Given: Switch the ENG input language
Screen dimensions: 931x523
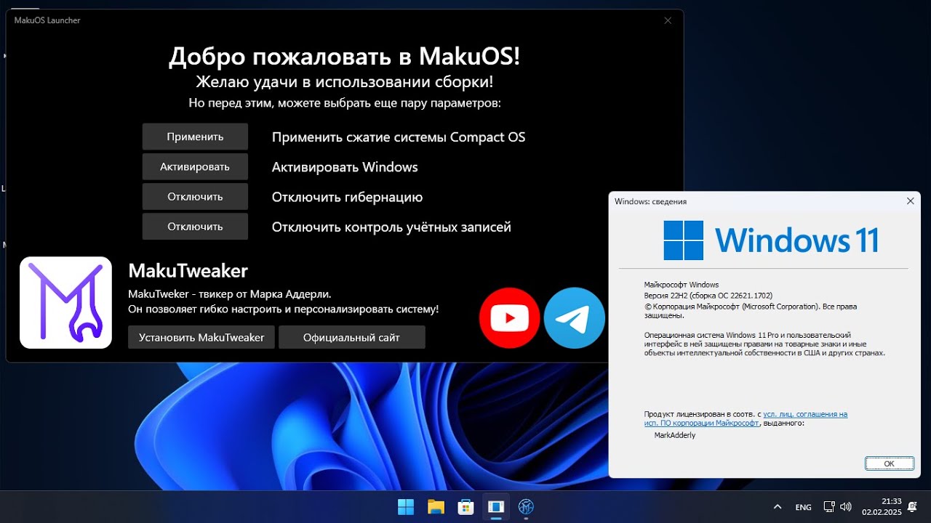Looking at the screenshot, I should (x=803, y=507).
